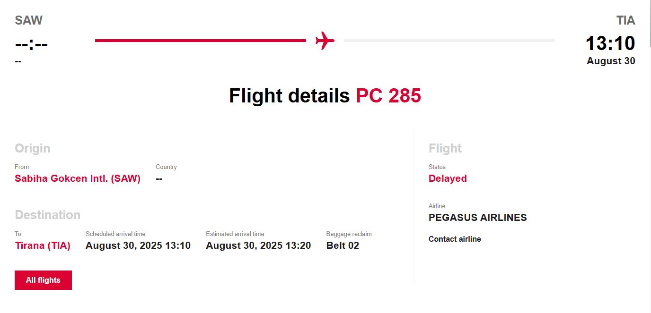
Task: Click the gray remaining flight progress bar
Action: click(449, 41)
